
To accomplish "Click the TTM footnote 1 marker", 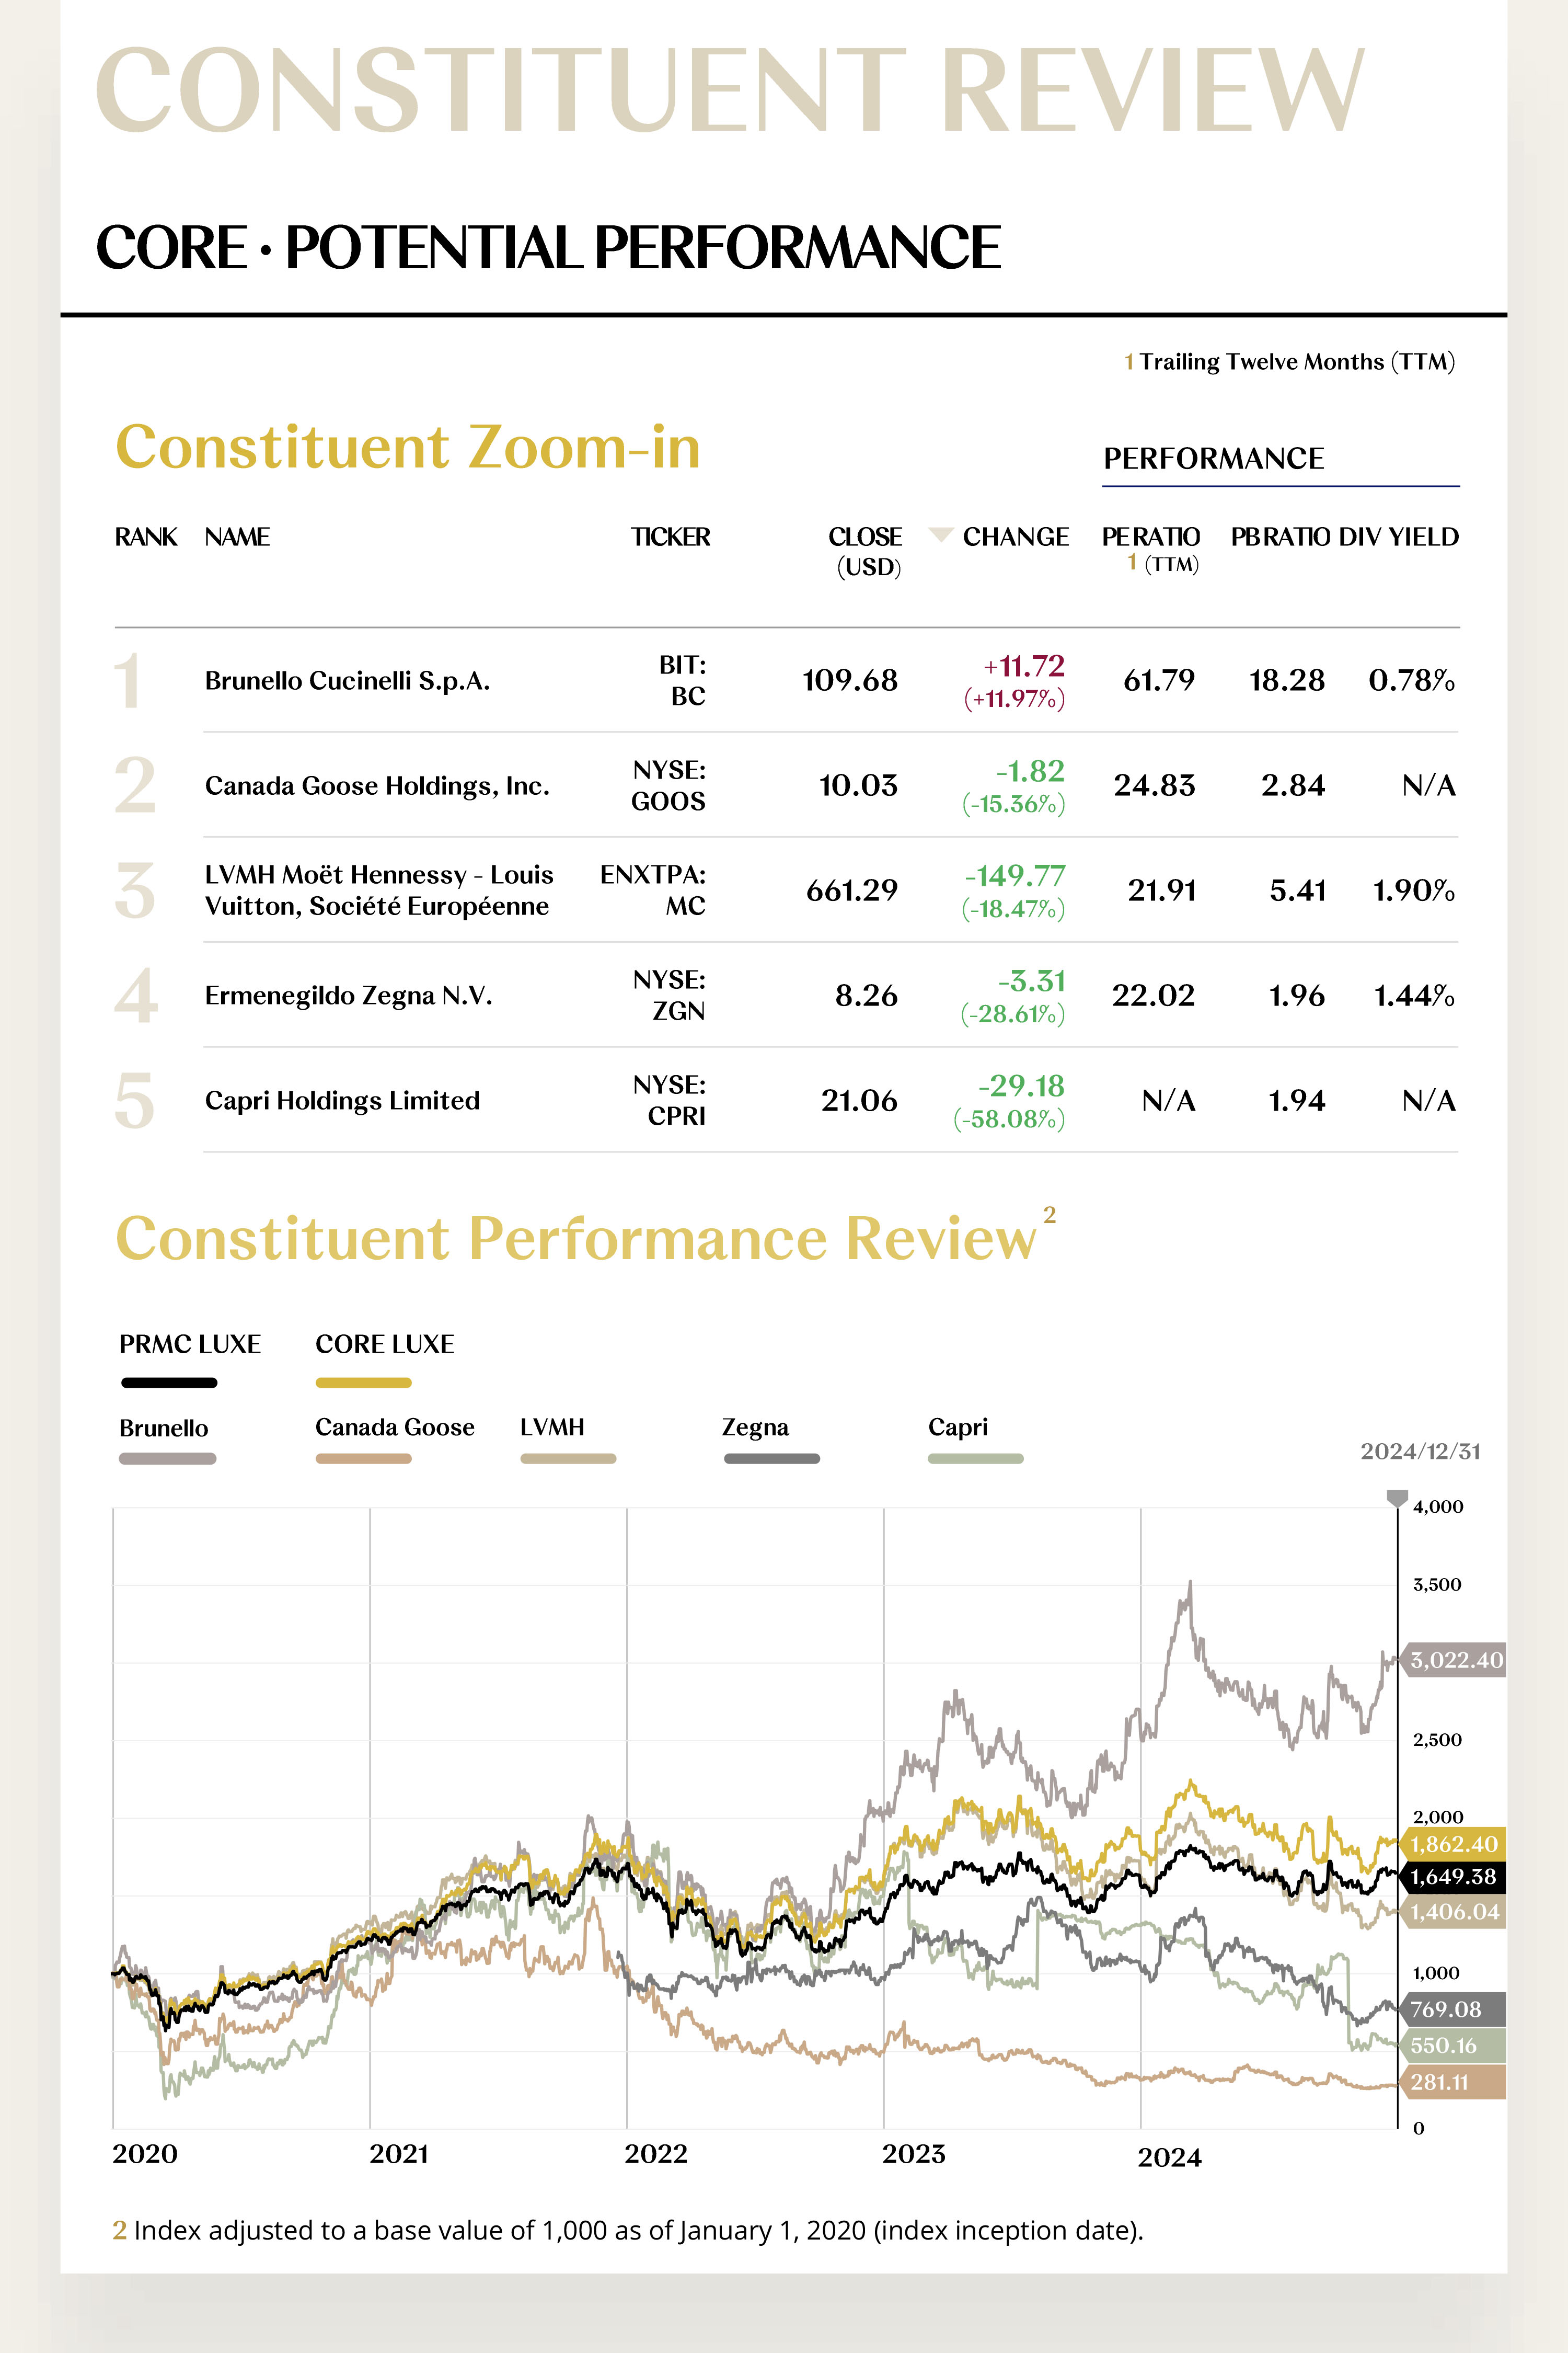I will click(x=1129, y=362).
